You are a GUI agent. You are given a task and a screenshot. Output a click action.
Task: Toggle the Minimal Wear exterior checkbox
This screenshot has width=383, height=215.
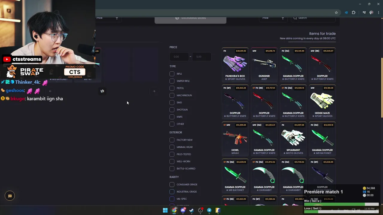point(172,147)
